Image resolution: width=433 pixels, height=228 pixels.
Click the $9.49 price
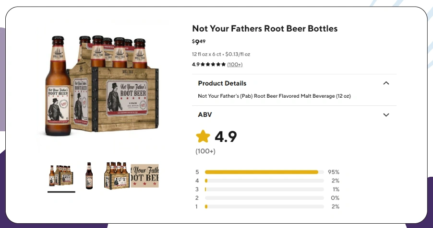(x=199, y=42)
